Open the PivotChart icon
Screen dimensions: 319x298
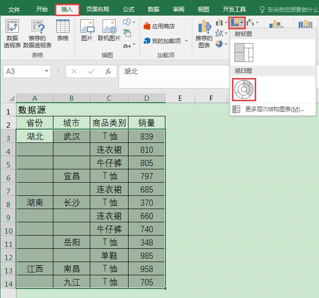276,24
